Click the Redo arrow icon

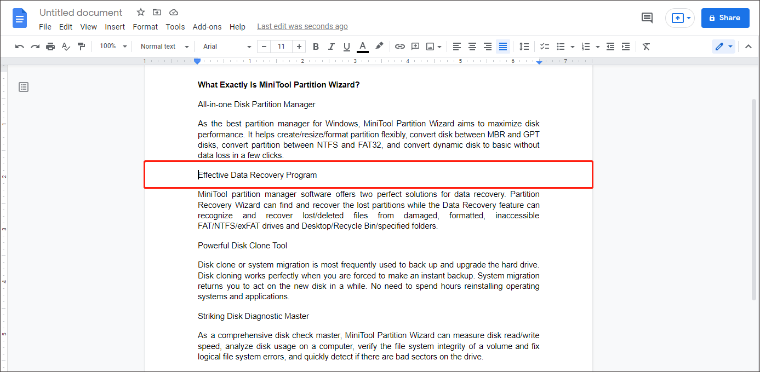35,47
